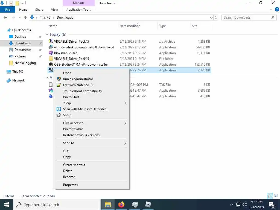Select Troubleshoot compatibility
The height and width of the screenshot is (210, 280).
(83, 91)
